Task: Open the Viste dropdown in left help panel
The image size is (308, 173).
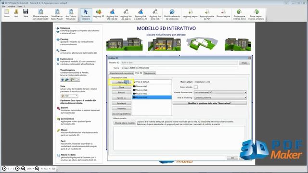Action: click(69, 96)
